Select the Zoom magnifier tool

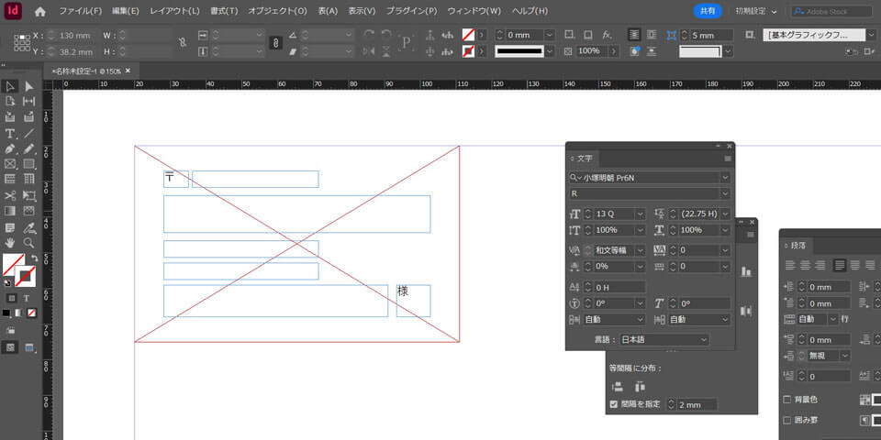pyautogui.click(x=29, y=243)
